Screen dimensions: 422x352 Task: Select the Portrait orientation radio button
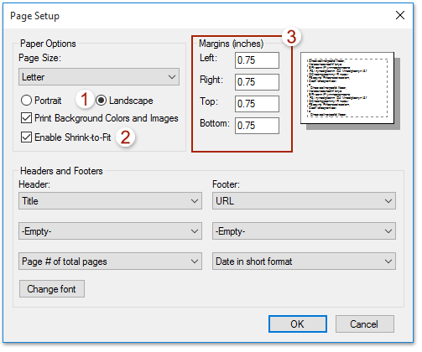pyautogui.click(x=26, y=101)
